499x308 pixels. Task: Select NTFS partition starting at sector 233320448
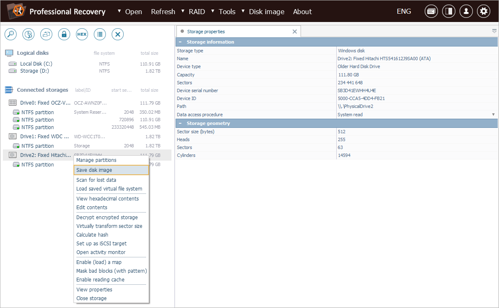pos(87,127)
